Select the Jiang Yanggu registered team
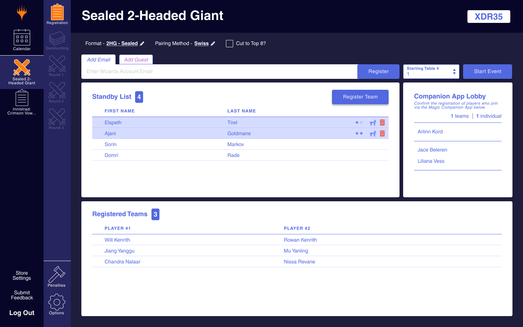Screen dimensions: 523x327 tap(297, 251)
